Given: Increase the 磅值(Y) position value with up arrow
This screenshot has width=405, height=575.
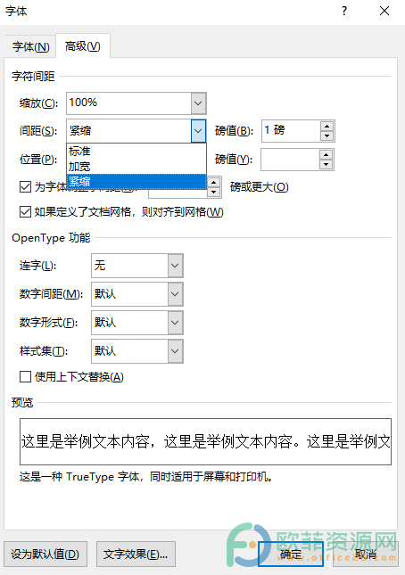Looking at the screenshot, I should coord(326,155).
